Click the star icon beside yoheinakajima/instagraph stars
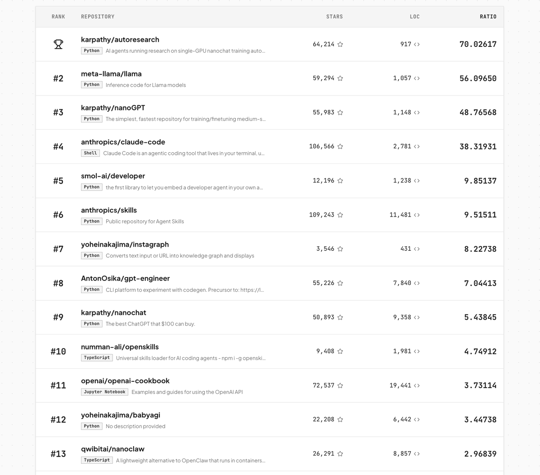 pos(340,249)
